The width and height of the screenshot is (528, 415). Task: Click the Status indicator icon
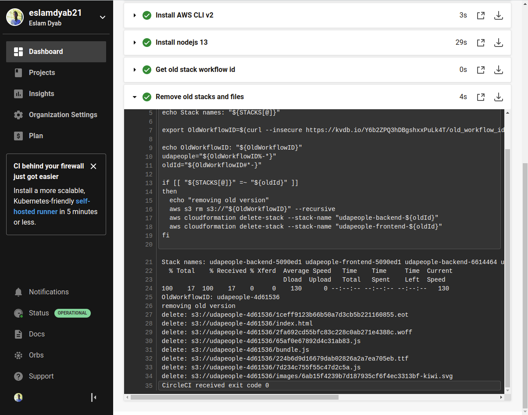pos(18,313)
